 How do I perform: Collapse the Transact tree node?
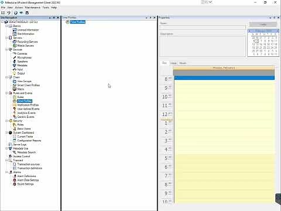click(x=6, y=160)
